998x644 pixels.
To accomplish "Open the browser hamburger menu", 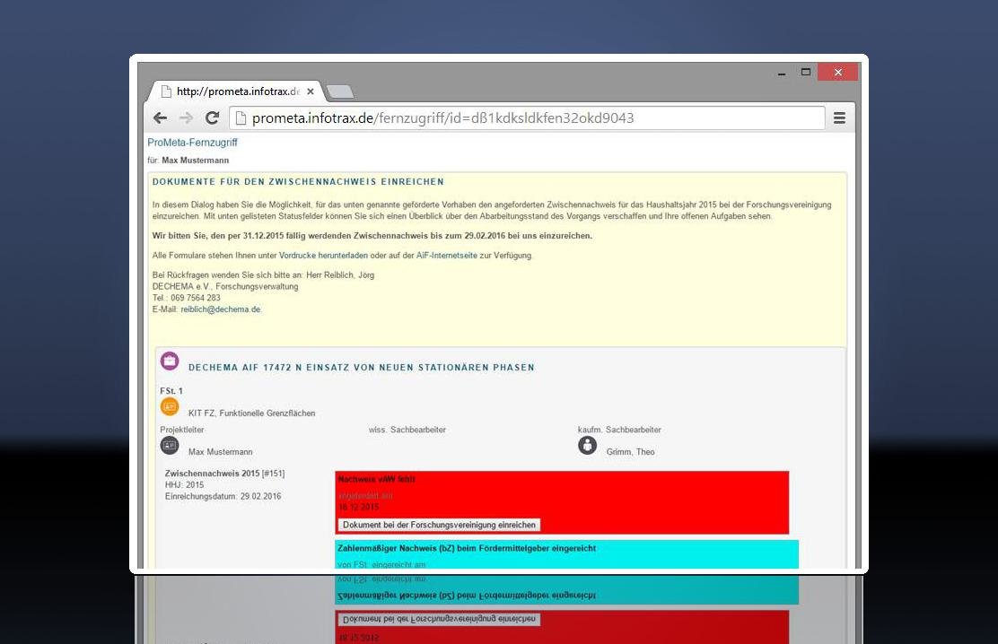I will (x=839, y=117).
